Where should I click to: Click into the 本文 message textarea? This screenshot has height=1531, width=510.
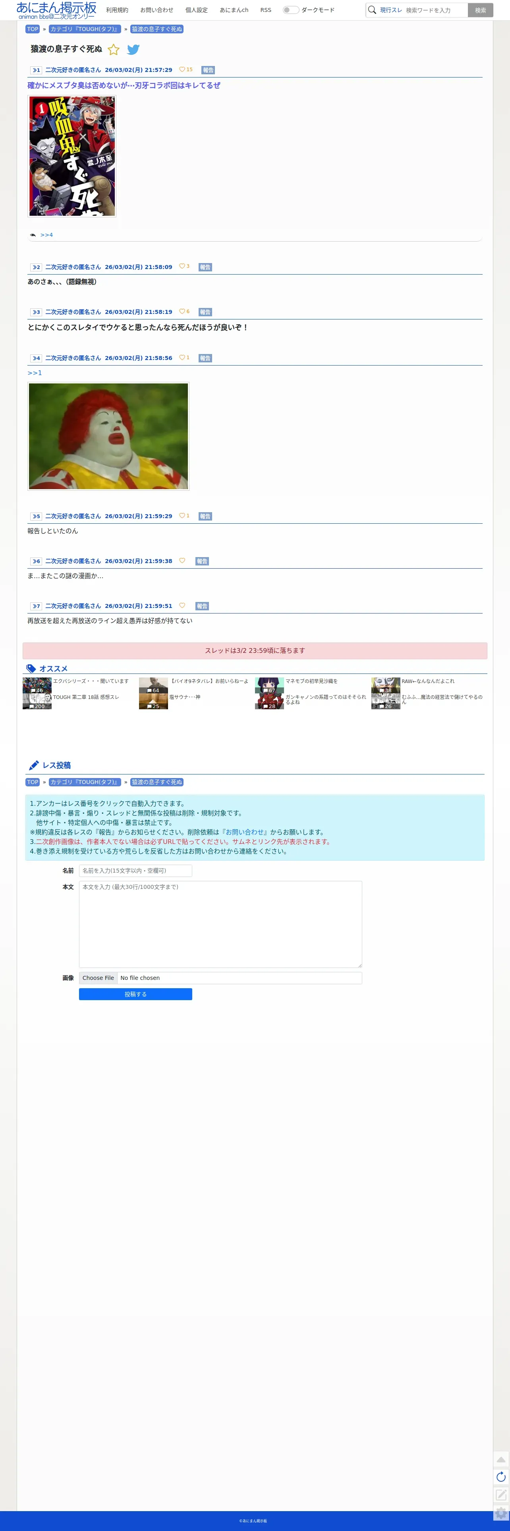[x=220, y=924]
